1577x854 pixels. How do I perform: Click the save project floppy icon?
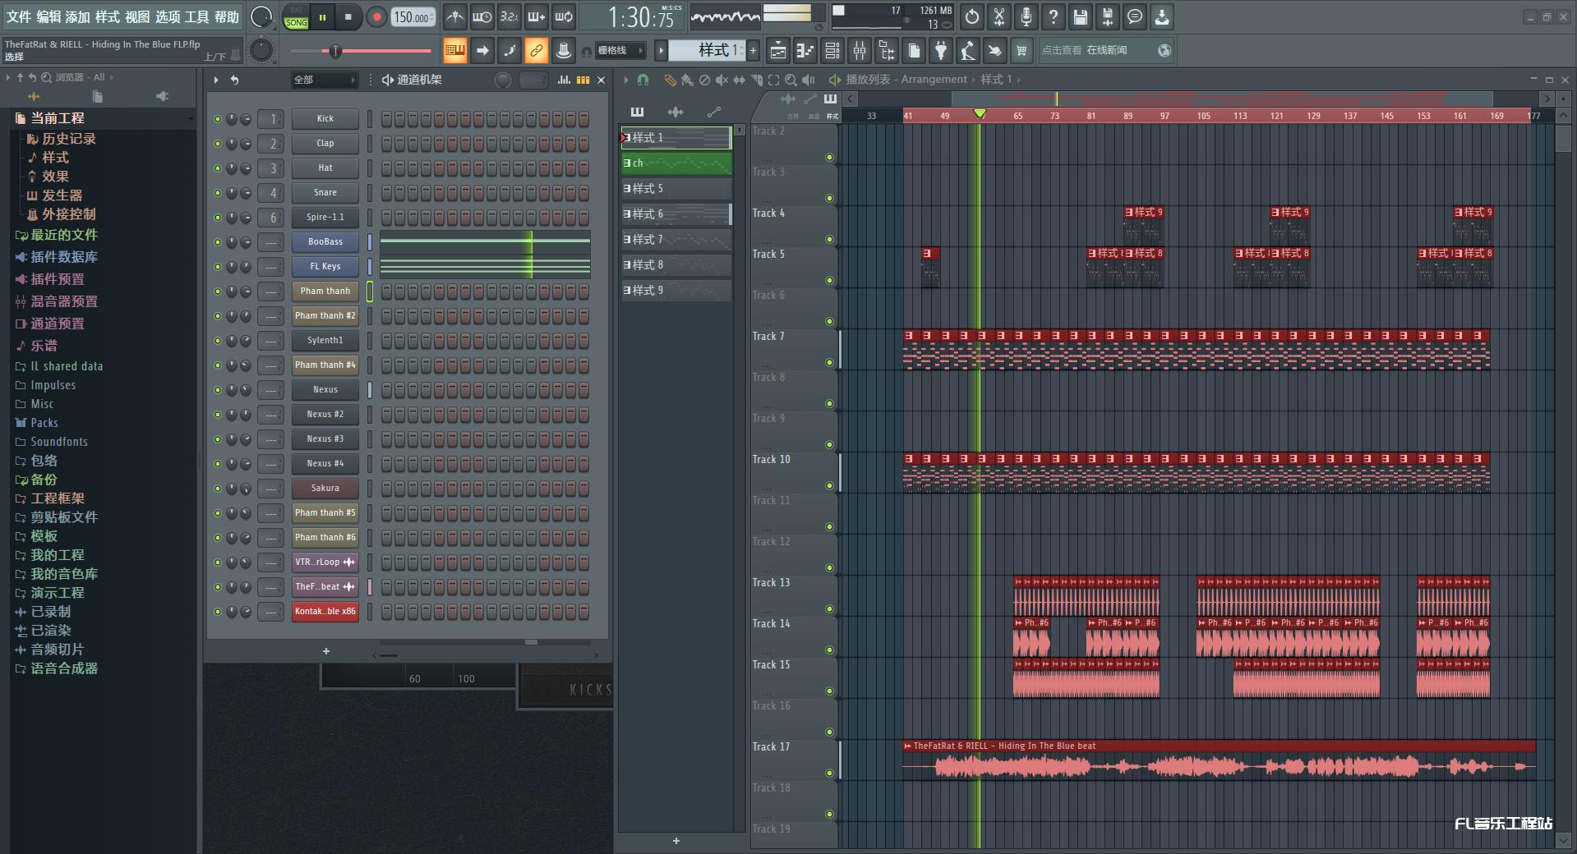point(1080,17)
